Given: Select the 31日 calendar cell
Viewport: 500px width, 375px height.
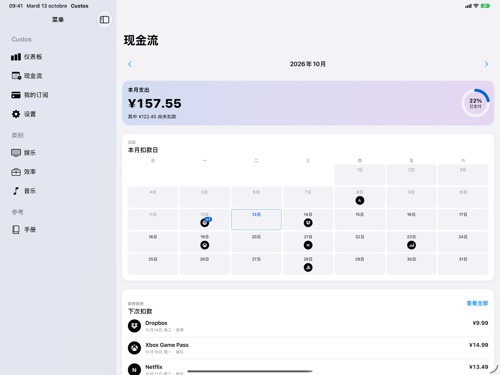Looking at the screenshot, I should pyautogui.click(x=463, y=264).
